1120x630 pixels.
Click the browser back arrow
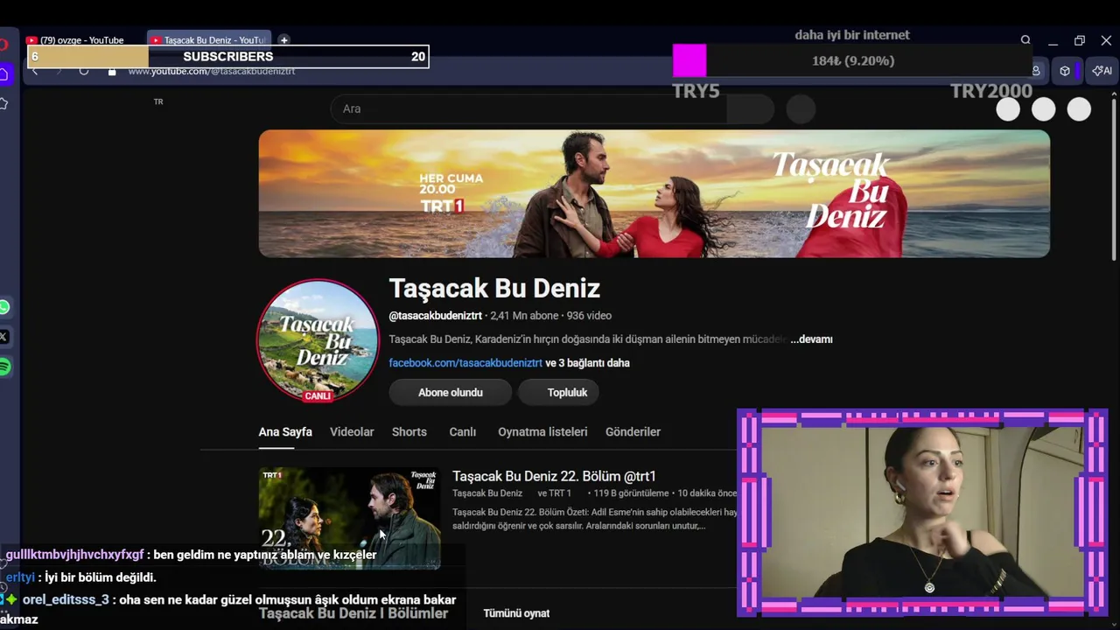(35, 71)
